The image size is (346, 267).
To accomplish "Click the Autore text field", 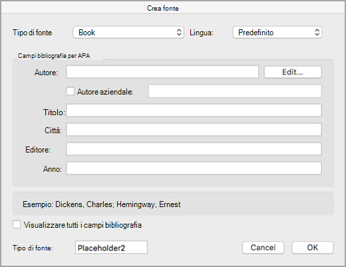I will [x=162, y=72].
